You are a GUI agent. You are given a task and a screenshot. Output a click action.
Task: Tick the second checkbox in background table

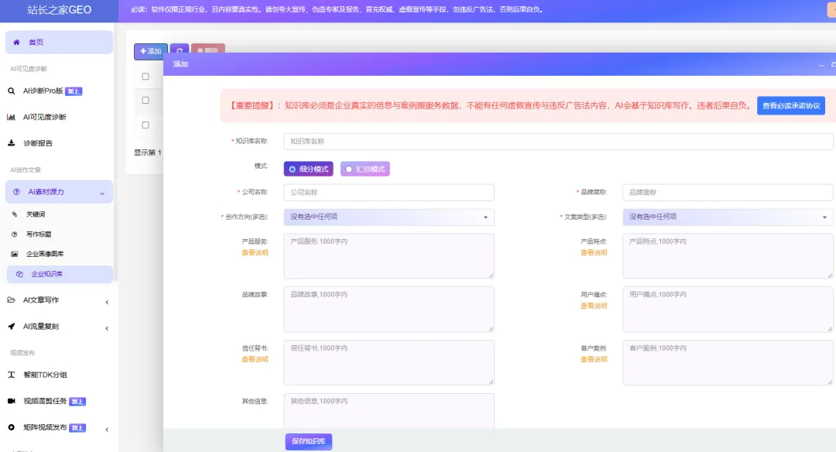pyautogui.click(x=145, y=100)
